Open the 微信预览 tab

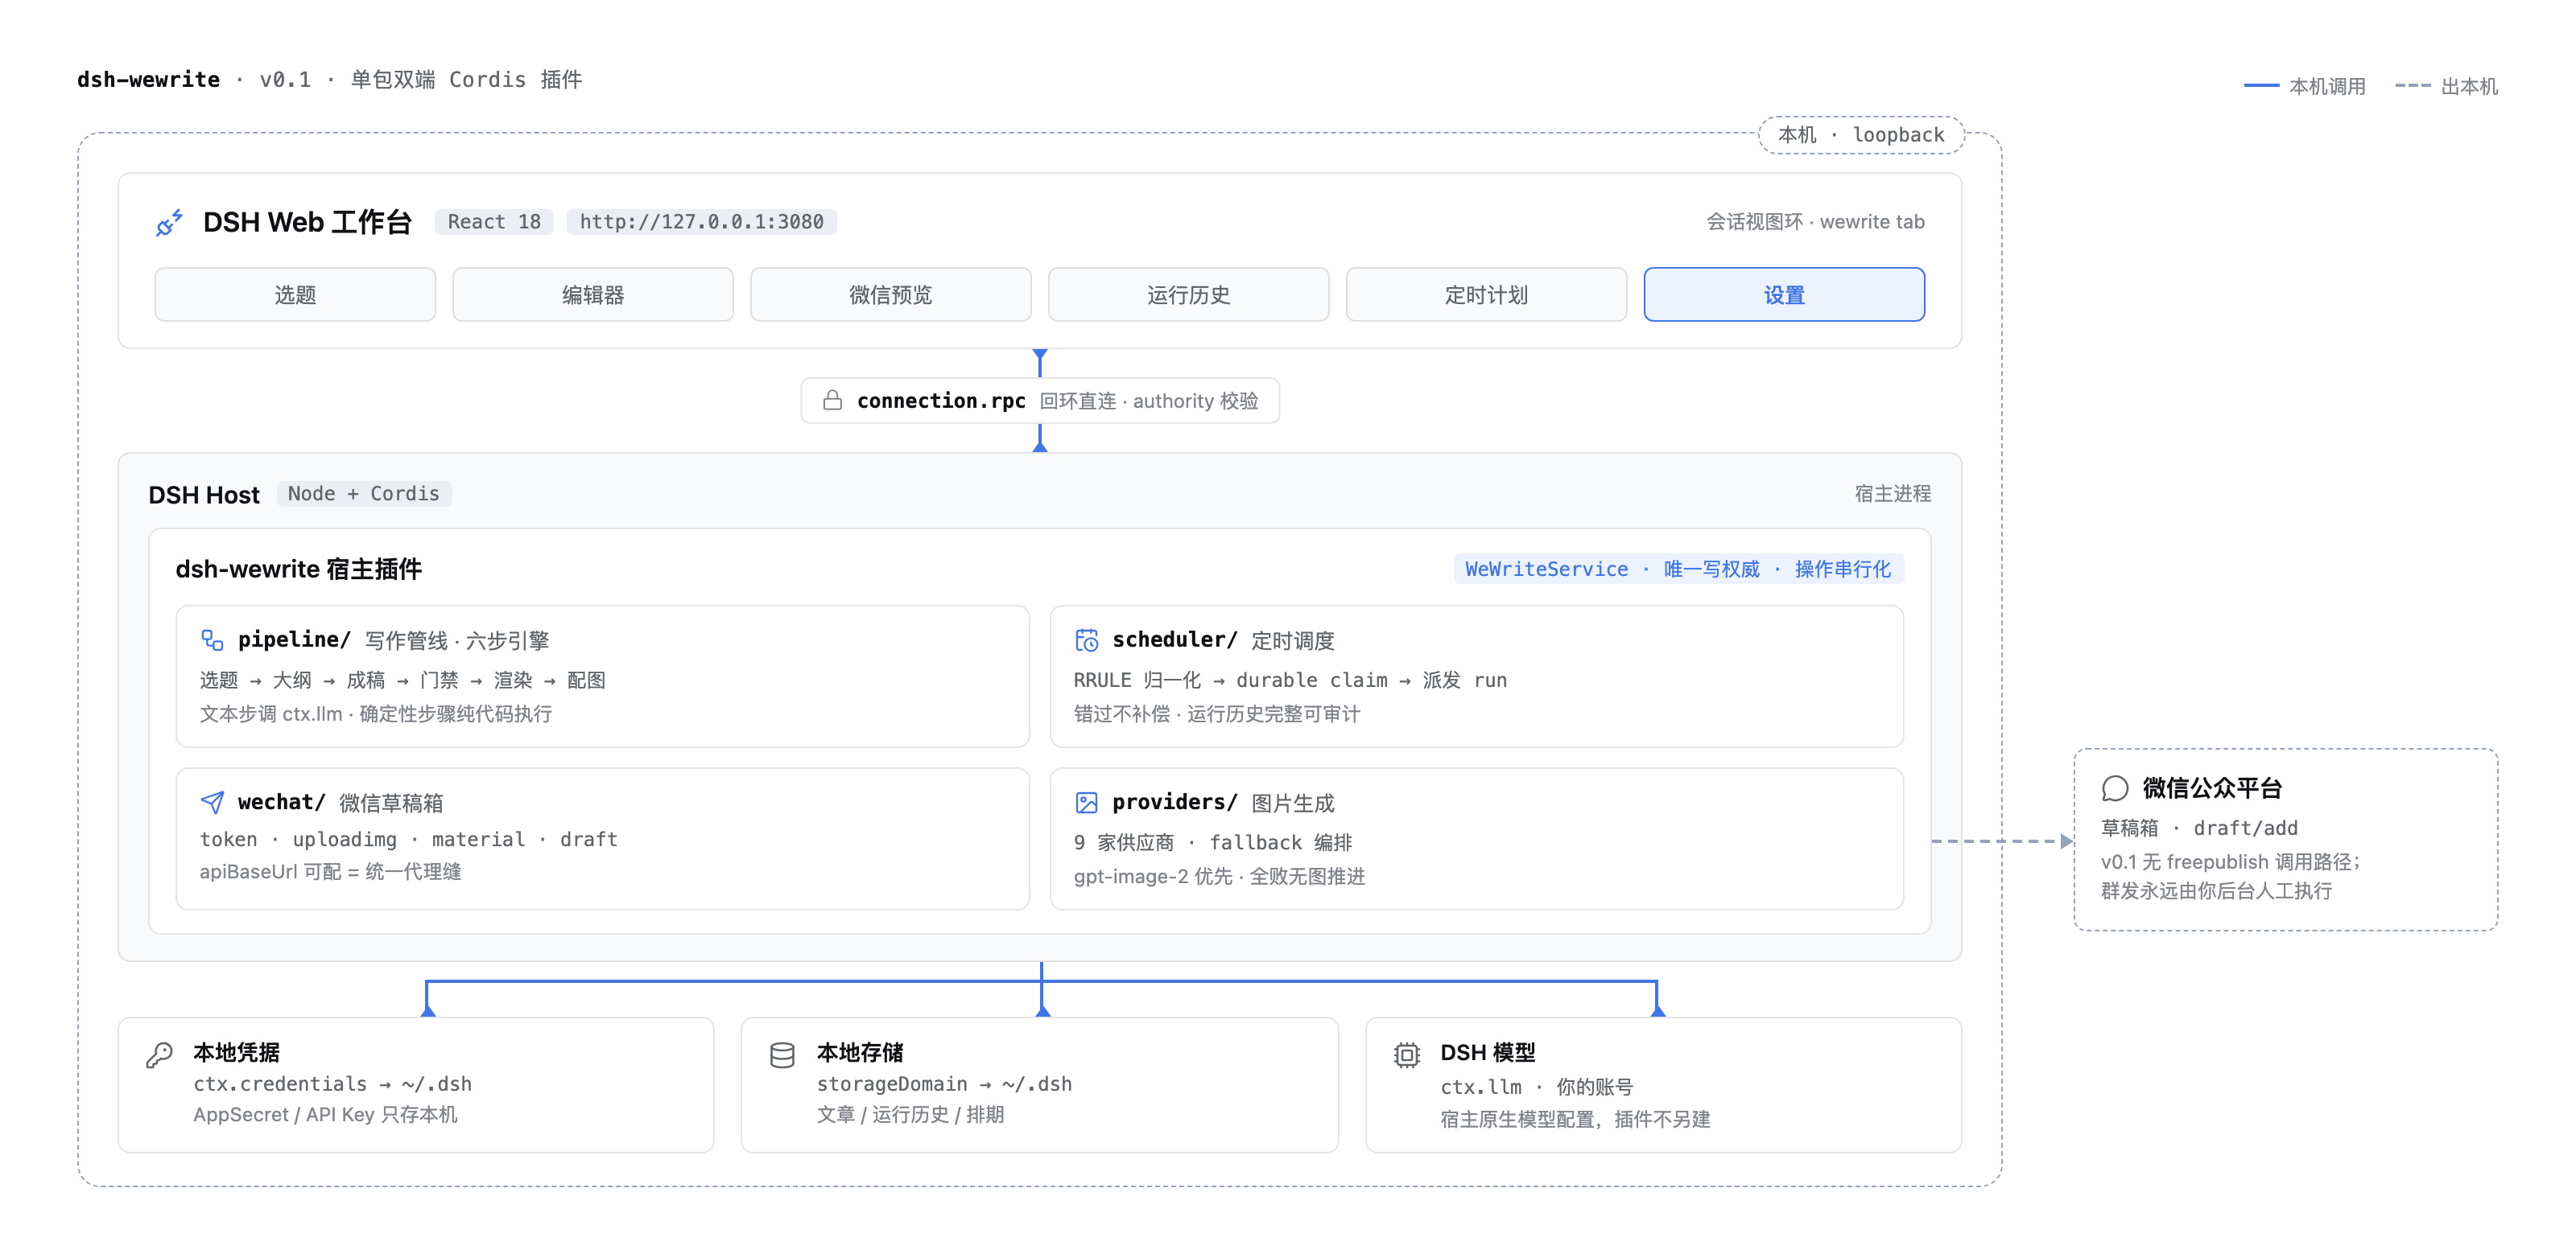[890, 294]
